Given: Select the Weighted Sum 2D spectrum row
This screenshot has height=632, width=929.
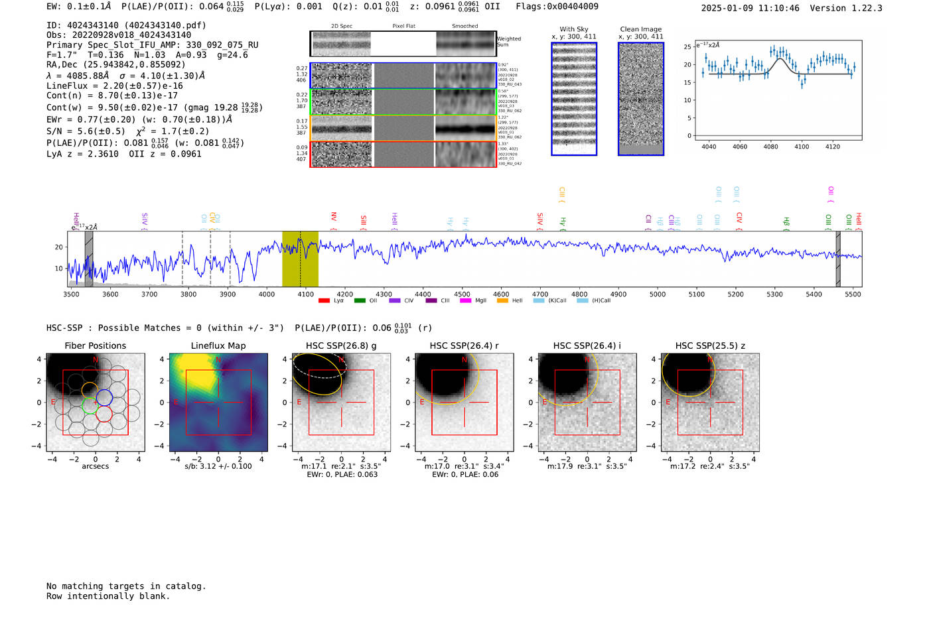Looking at the screenshot, I should tap(403, 43).
